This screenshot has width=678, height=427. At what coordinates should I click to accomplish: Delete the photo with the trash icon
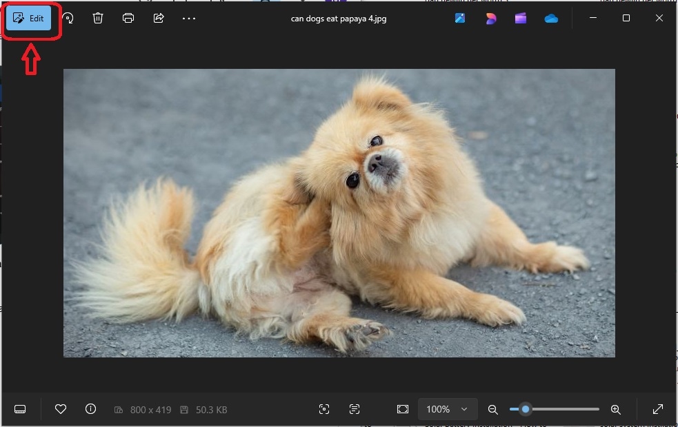(x=98, y=19)
